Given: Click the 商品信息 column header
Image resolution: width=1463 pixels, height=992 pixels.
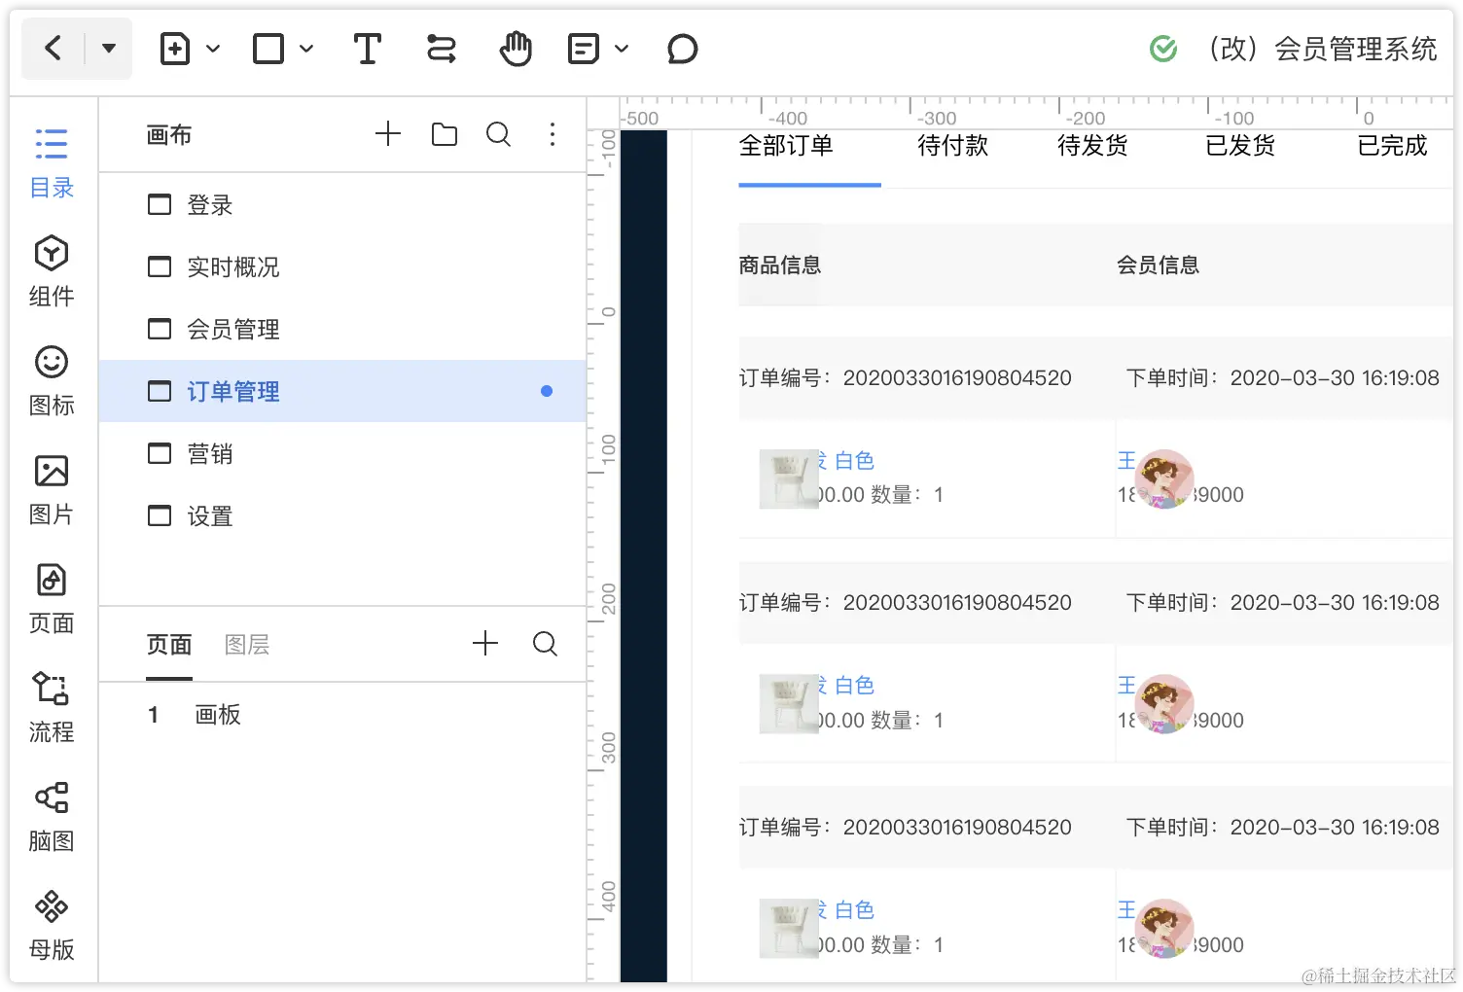Looking at the screenshot, I should (780, 265).
